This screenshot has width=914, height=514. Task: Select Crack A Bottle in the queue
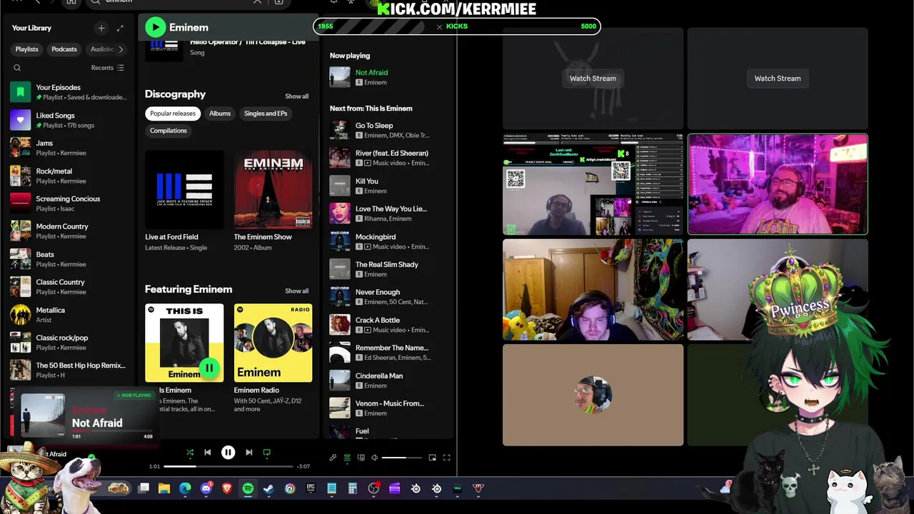[388, 325]
